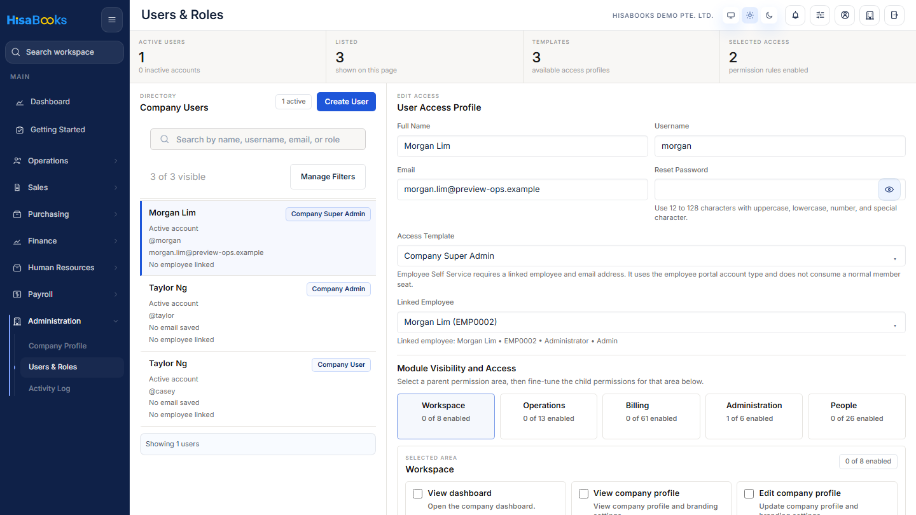Click the Finance trend icon in sidebar
The width and height of the screenshot is (916, 515).
17,241
